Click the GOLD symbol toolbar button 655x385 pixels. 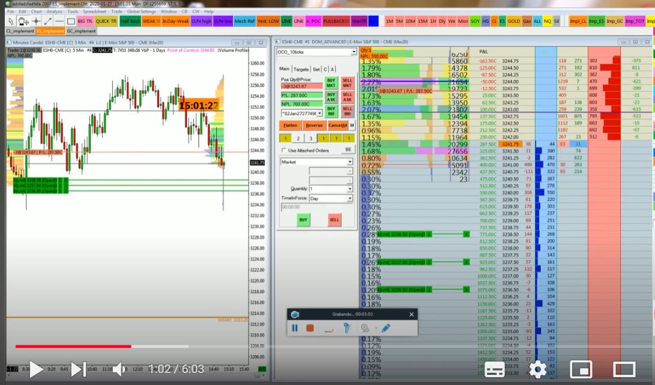point(514,21)
